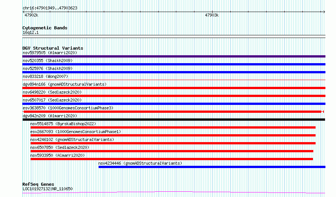Image resolution: width=336 pixels, height=197 pixels.
Task: Select the black dgv842n209 variant bar
Action: coord(174,120)
